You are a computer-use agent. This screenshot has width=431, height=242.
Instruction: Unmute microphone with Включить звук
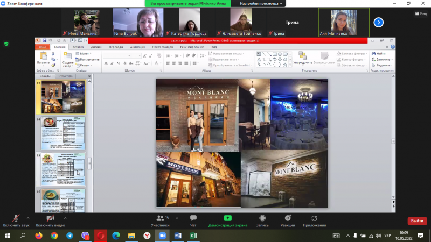point(16,221)
